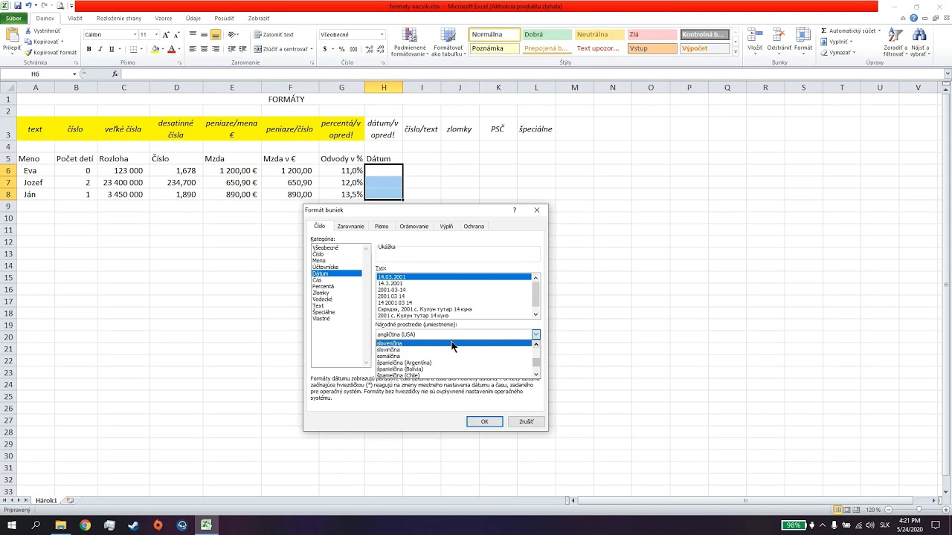This screenshot has width=952, height=535.
Task: Expand the Národné prostredie locale dropdown arrow
Action: [535, 334]
